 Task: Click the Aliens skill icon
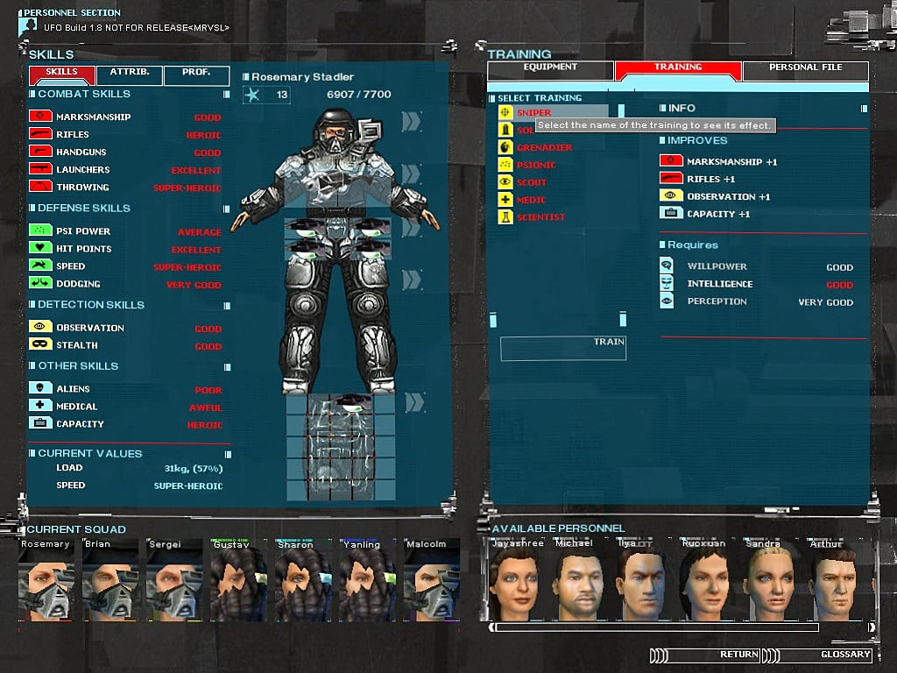click(40, 388)
